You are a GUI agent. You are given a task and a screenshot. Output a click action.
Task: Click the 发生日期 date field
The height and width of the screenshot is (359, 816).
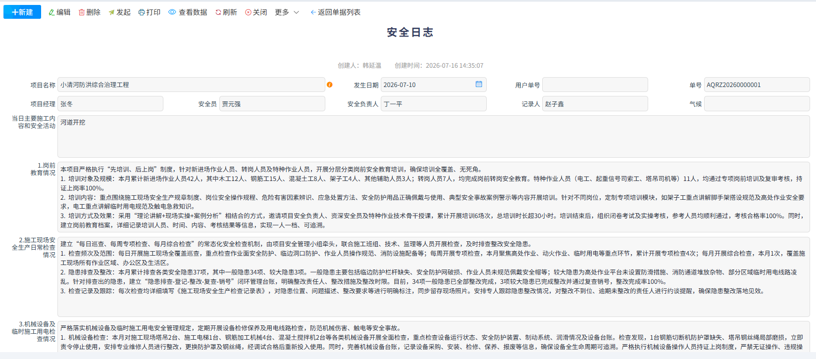434,85
